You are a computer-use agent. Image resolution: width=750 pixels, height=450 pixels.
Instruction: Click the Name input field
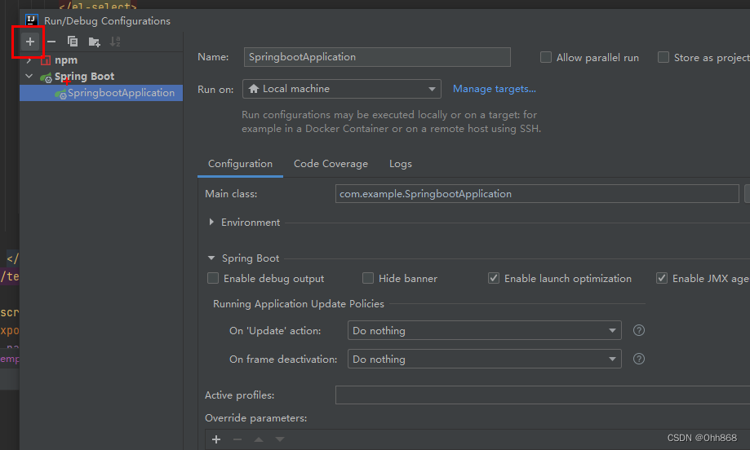(377, 57)
